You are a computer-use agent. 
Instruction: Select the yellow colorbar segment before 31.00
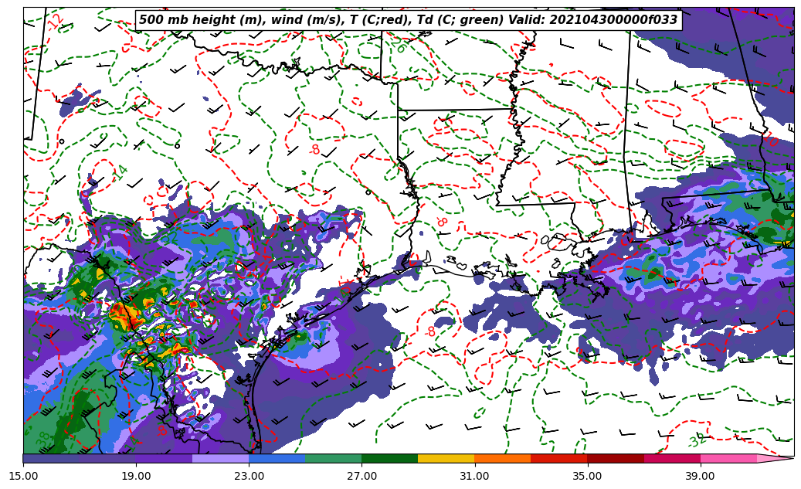click(x=446, y=458)
